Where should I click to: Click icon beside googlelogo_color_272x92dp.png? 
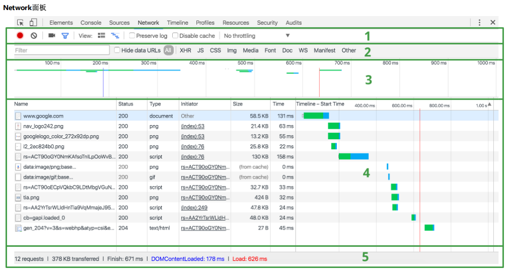point(18,136)
